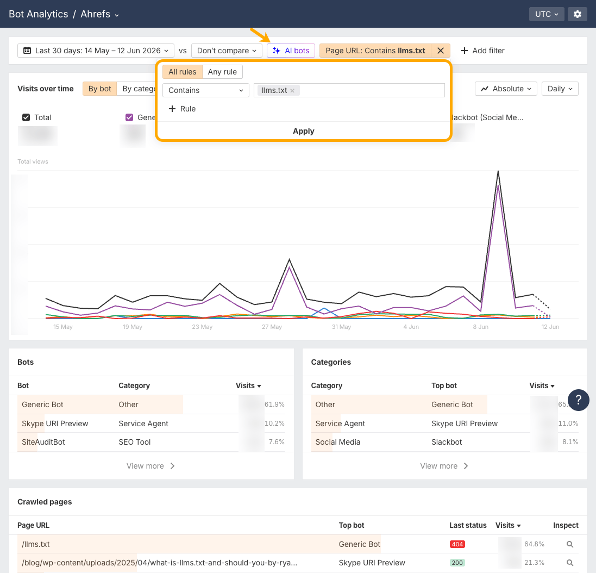Click the AI bots filter button
The image size is (596, 573).
291,51
